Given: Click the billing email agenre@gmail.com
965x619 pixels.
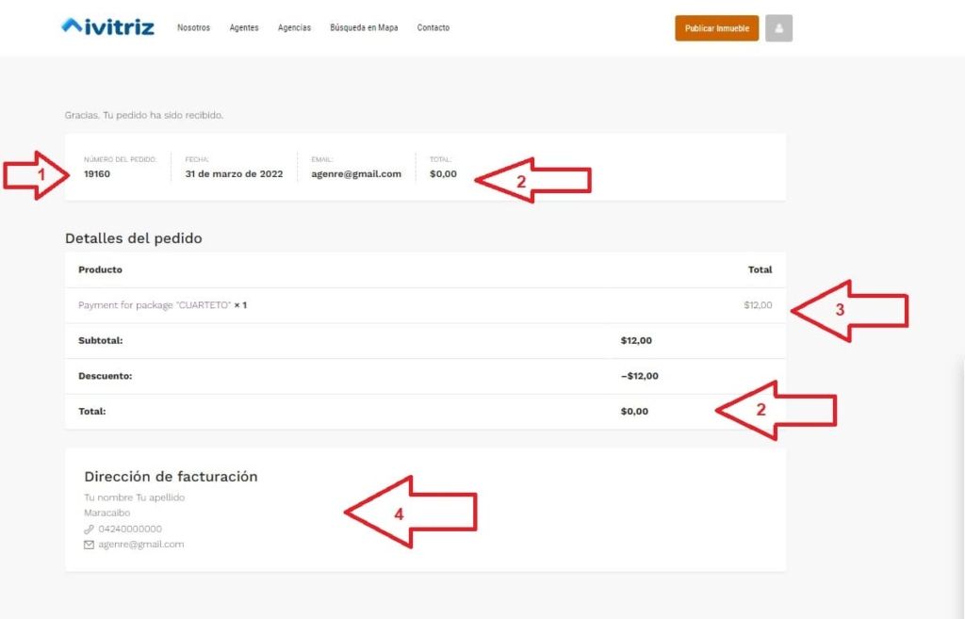Looking at the screenshot, I should point(141,545).
